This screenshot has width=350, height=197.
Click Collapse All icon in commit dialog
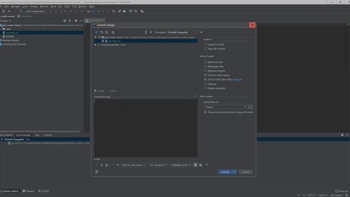coord(151,32)
